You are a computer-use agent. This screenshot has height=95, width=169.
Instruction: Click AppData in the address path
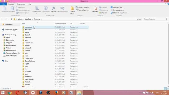[x=28, y=19]
